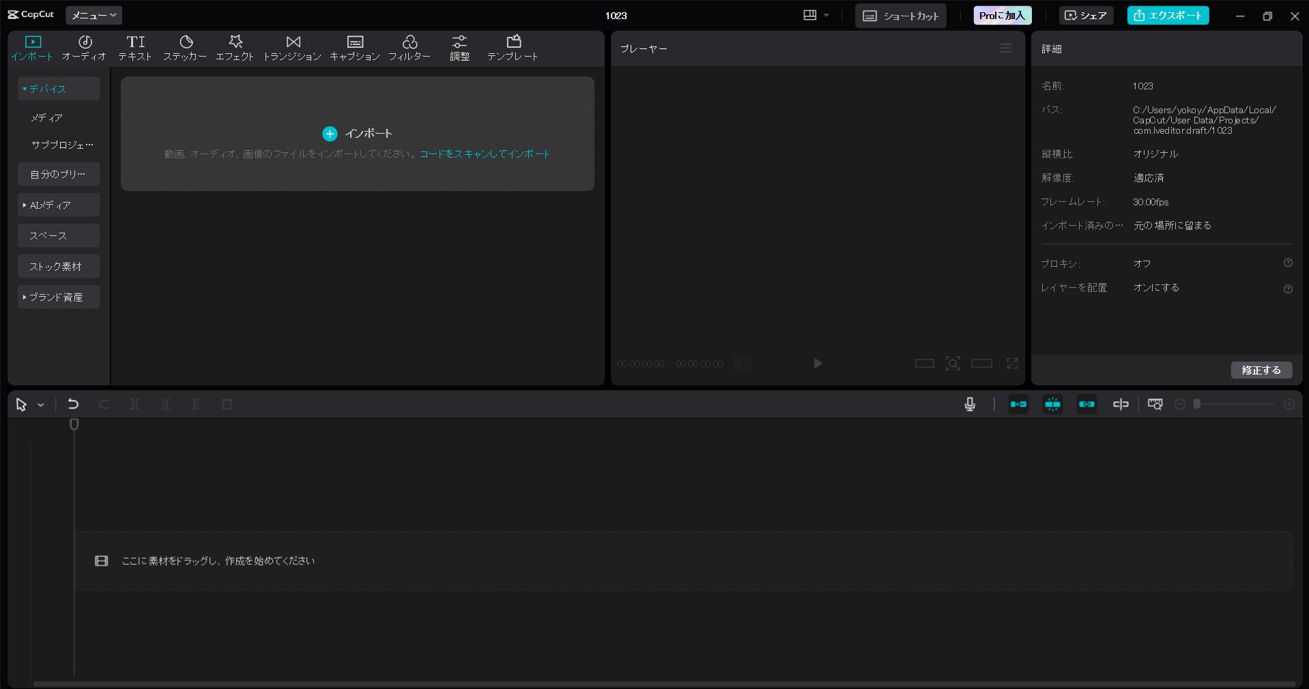Click the timeline zoom slider

click(x=1235, y=405)
